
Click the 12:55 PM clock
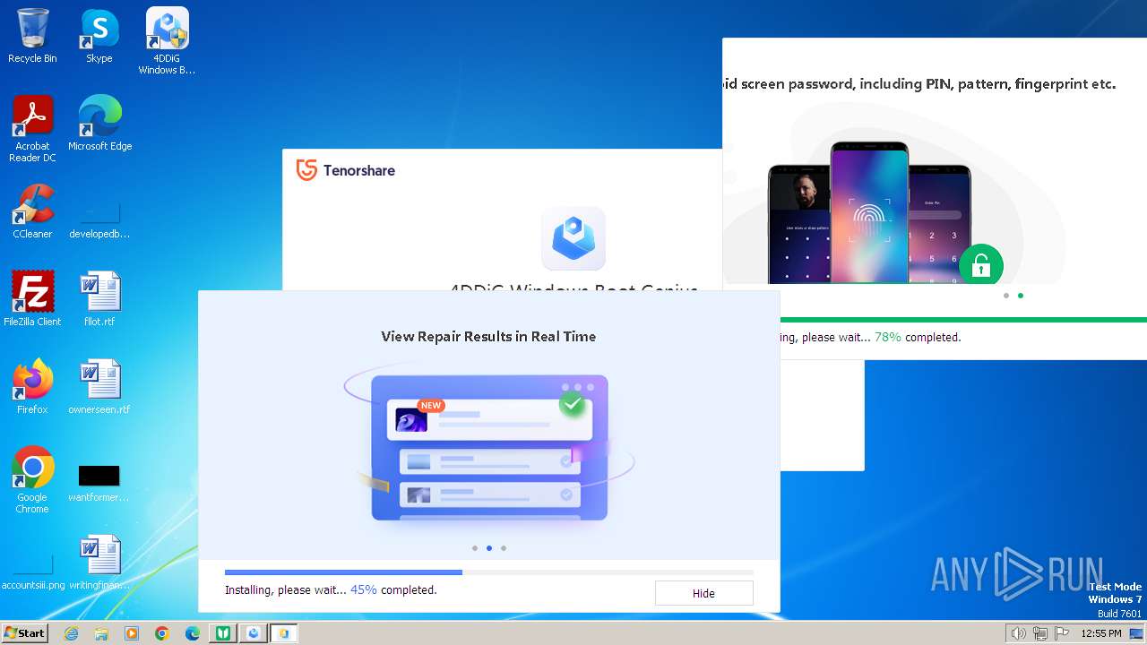[x=1101, y=633]
